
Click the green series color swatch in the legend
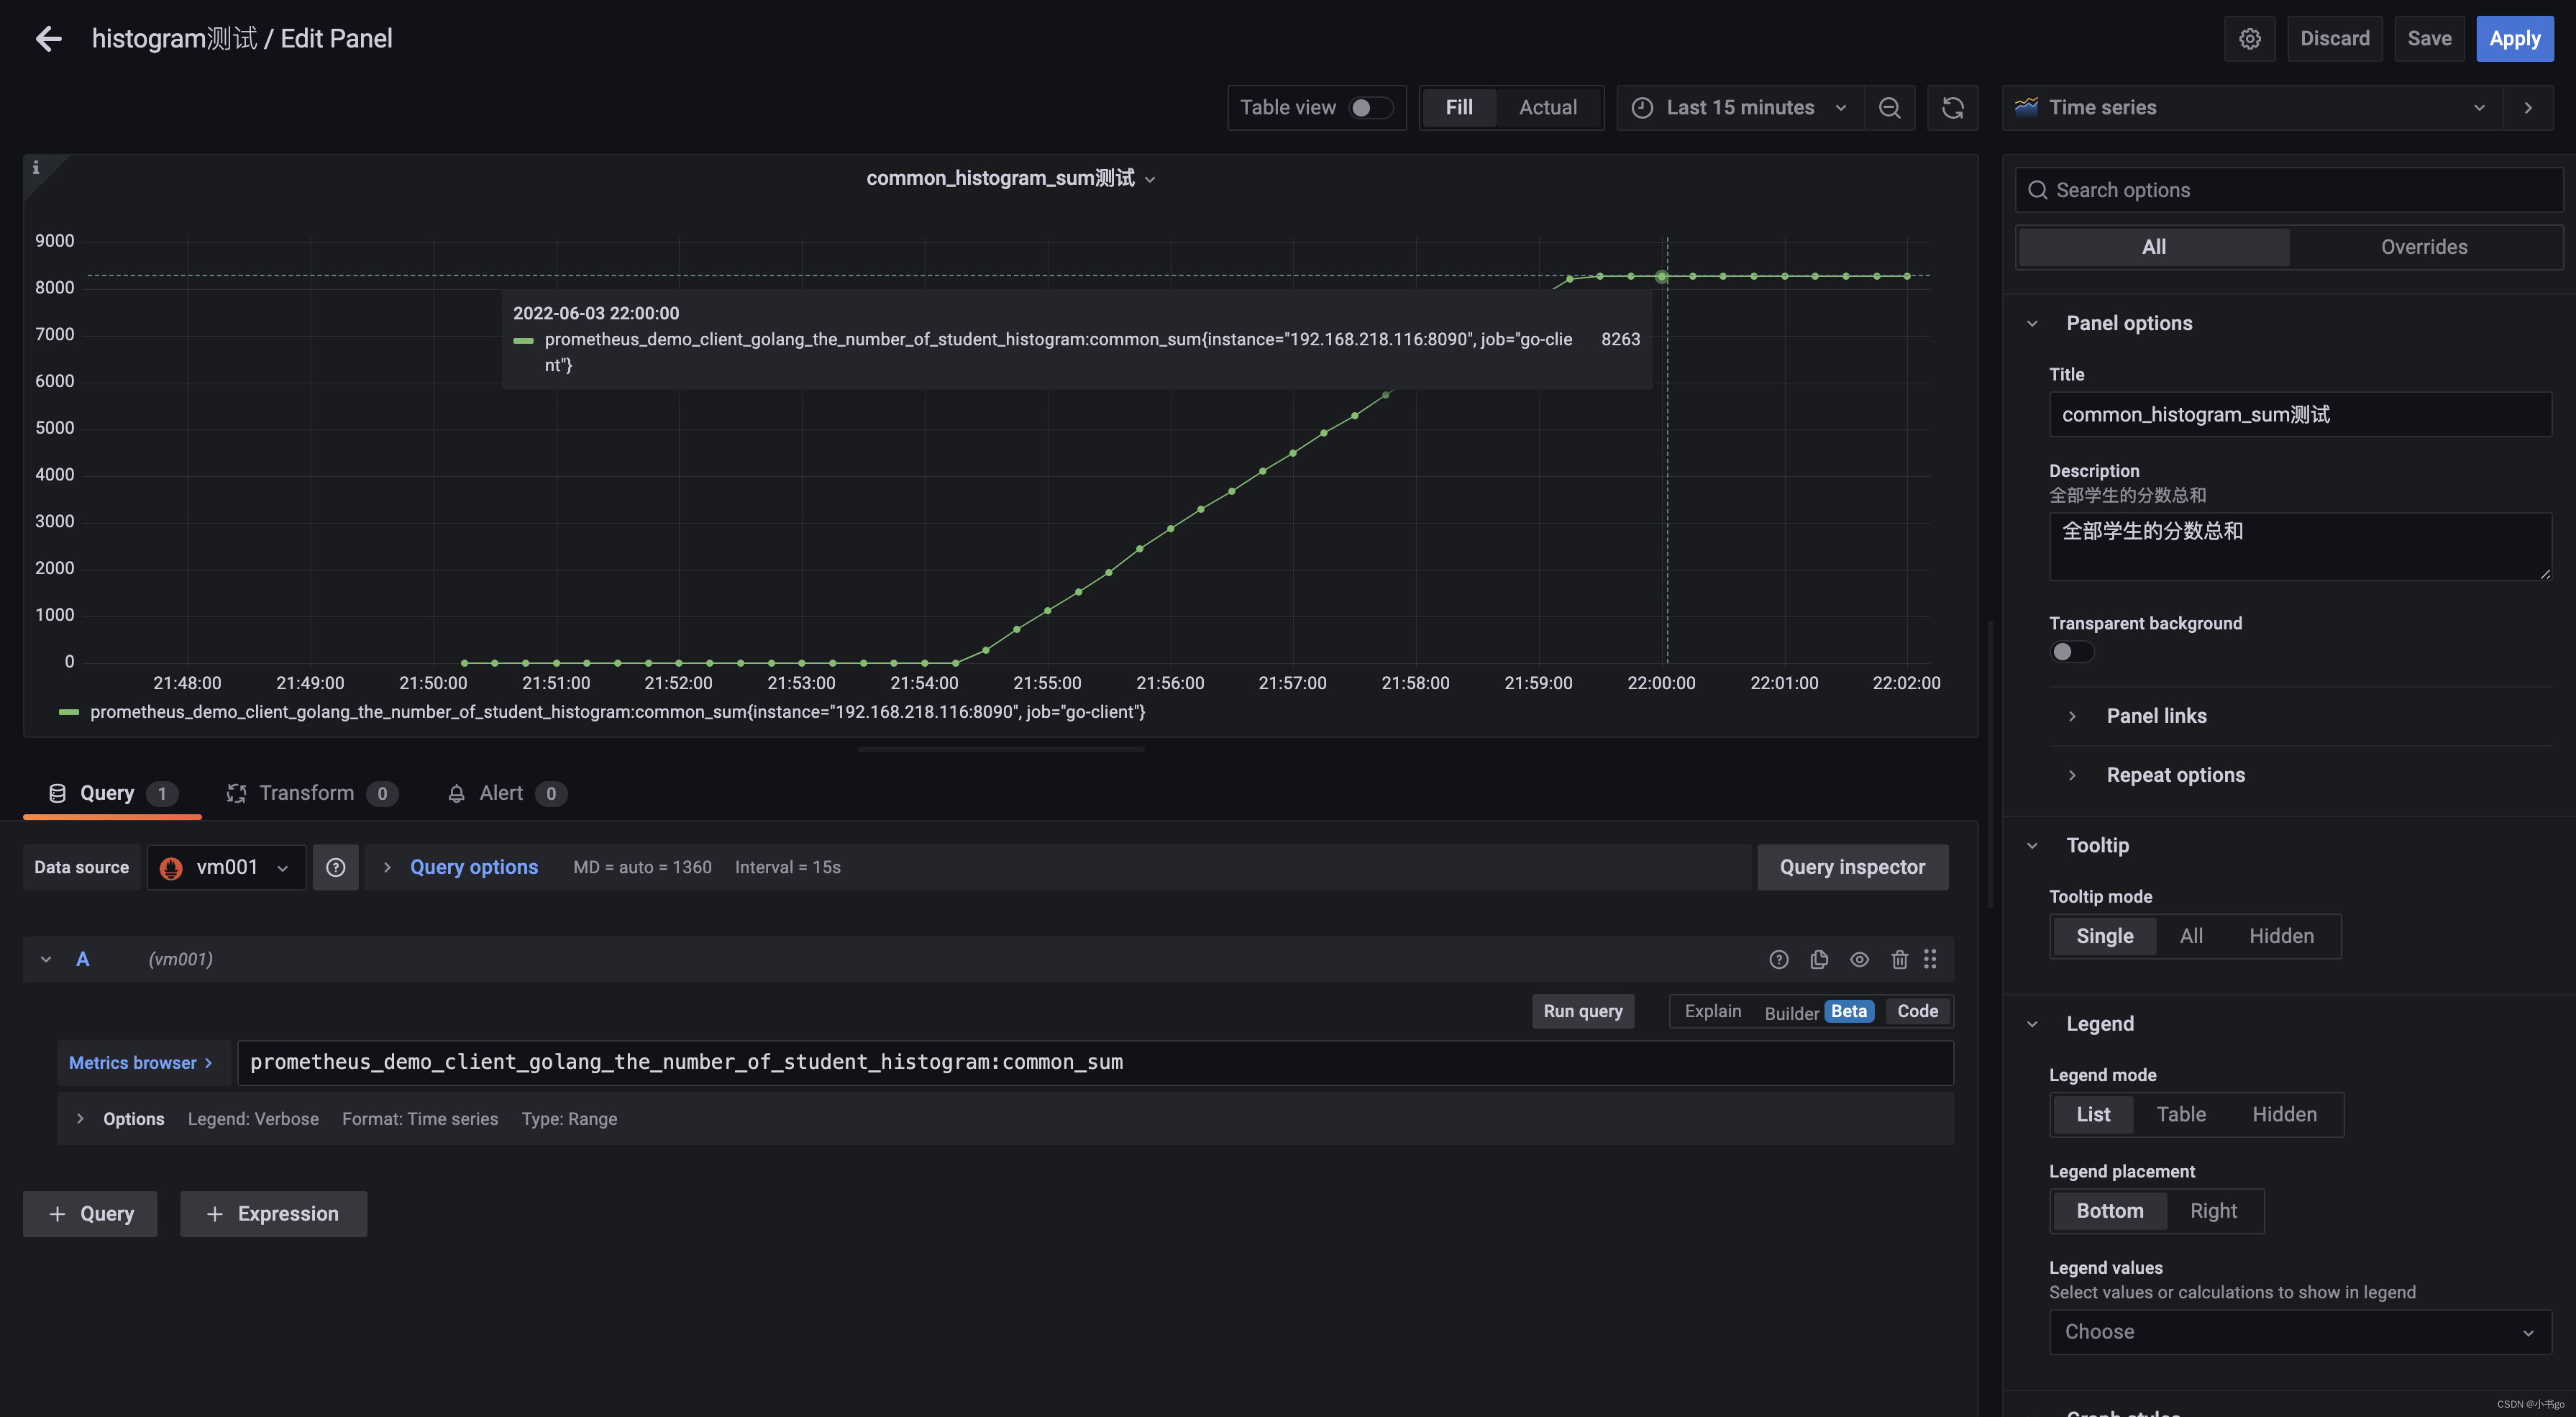69,712
